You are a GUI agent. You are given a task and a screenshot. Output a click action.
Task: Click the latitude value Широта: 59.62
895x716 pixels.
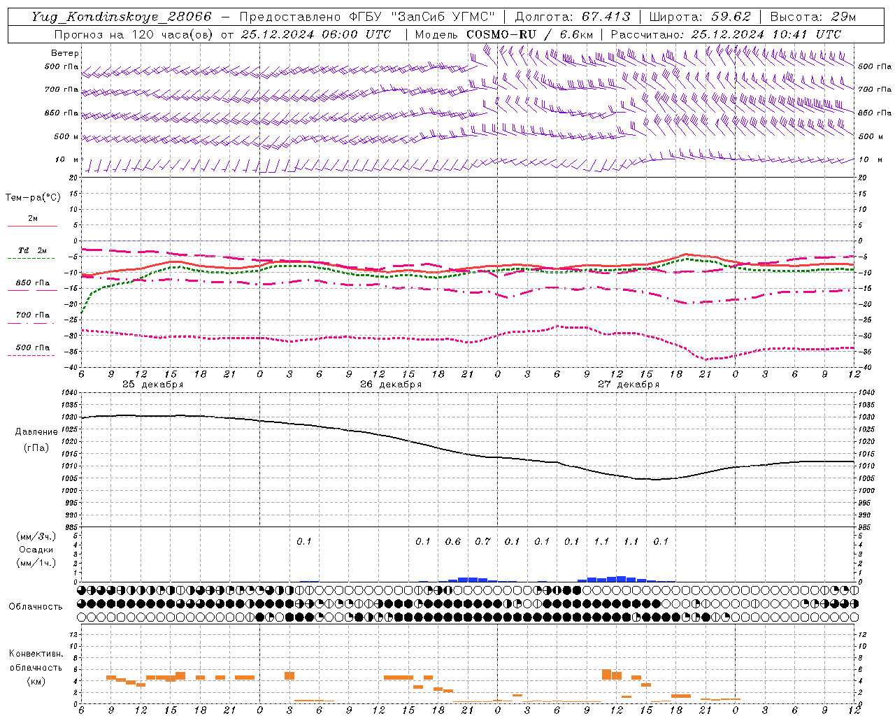tap(700, 17)
